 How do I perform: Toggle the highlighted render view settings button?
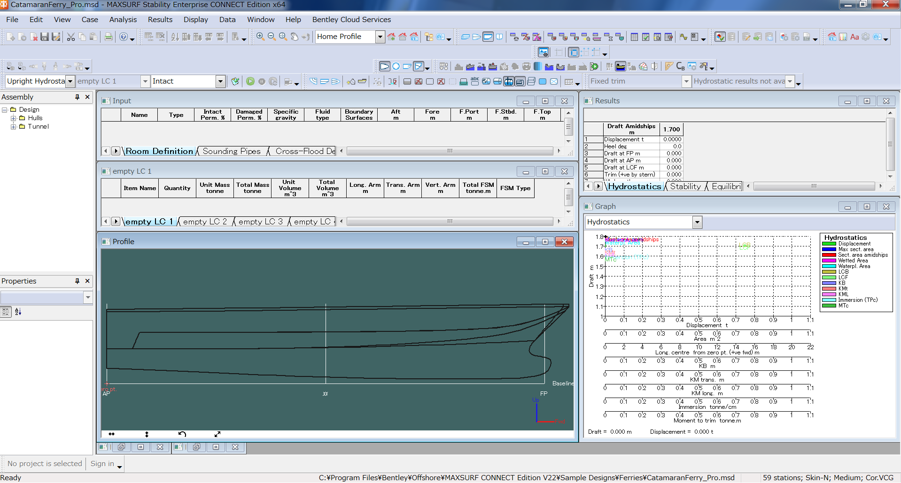pos(544,52)
